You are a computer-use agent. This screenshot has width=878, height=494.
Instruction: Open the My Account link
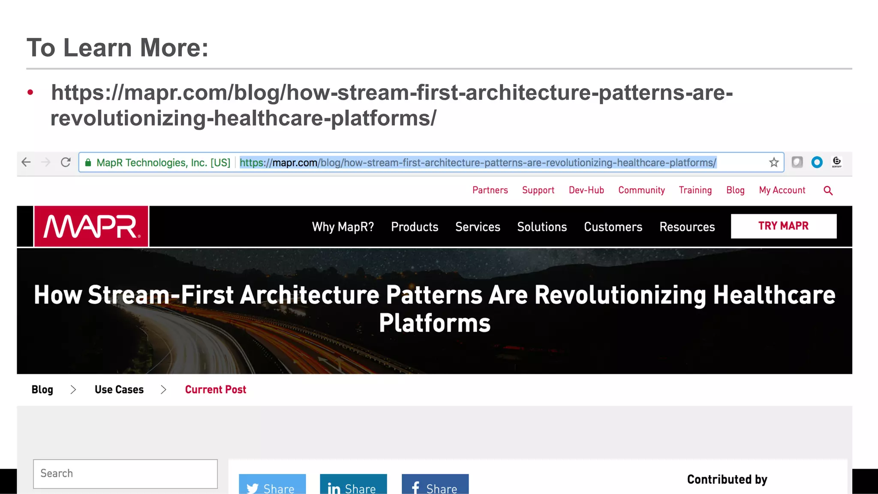pyautogui.click(x=782, y=190)
